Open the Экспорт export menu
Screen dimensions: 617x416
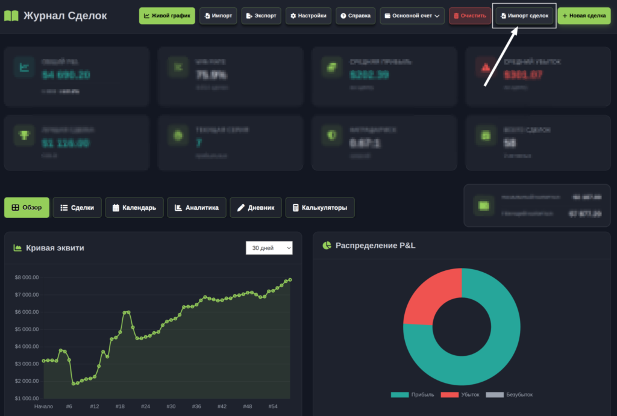262,16
